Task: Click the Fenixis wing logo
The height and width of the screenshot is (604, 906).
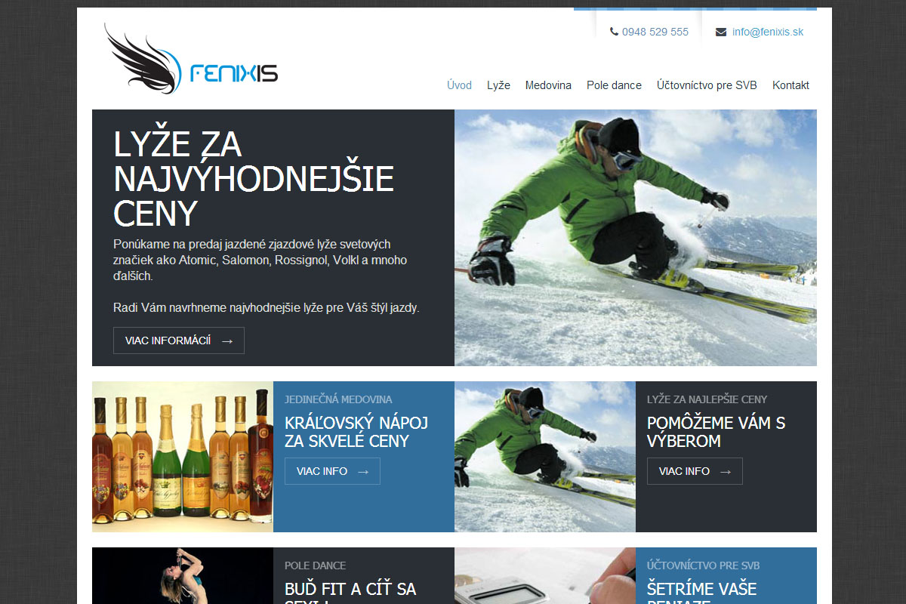Action: [191, 59]
